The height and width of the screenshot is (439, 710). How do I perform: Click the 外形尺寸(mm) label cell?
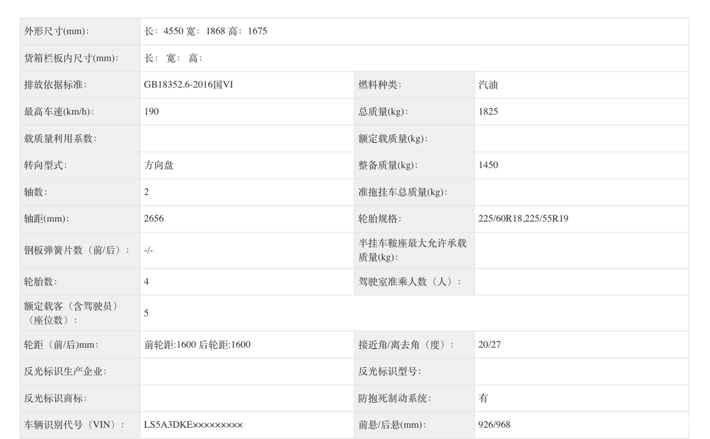57,31
